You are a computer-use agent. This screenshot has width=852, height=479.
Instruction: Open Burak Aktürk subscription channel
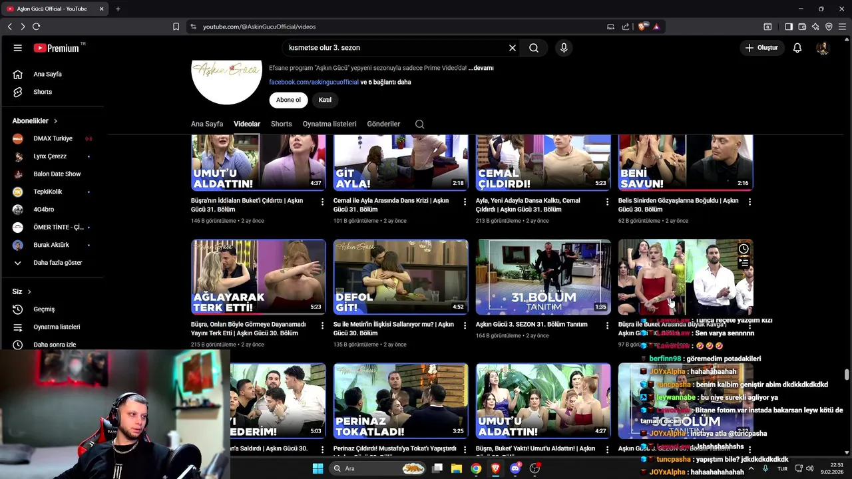tap(52, 245)
